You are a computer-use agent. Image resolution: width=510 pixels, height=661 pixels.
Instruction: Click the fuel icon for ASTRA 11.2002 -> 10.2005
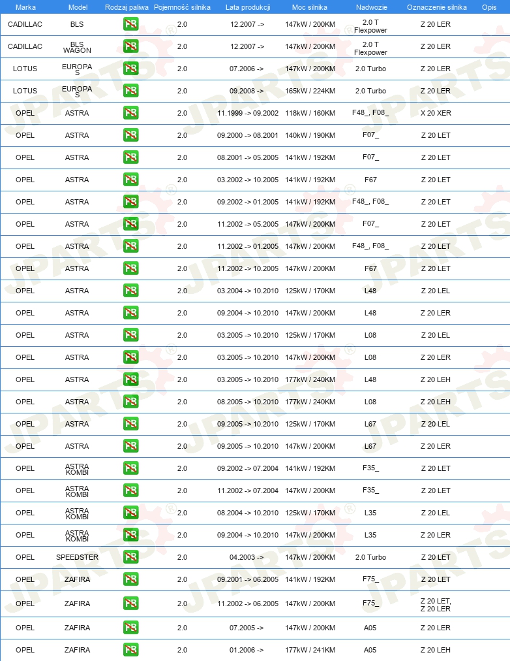(131, 268)
